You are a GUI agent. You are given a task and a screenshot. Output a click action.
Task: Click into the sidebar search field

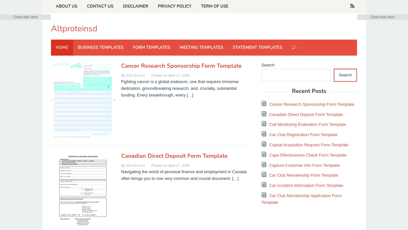(x=296, y=75)
